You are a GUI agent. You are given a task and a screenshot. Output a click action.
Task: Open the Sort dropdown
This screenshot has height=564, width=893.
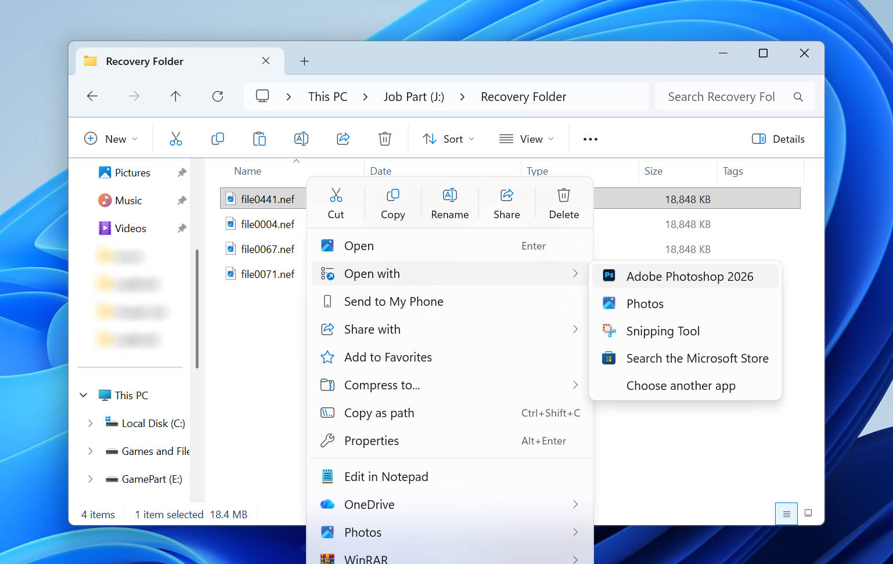tap(448, 139)
